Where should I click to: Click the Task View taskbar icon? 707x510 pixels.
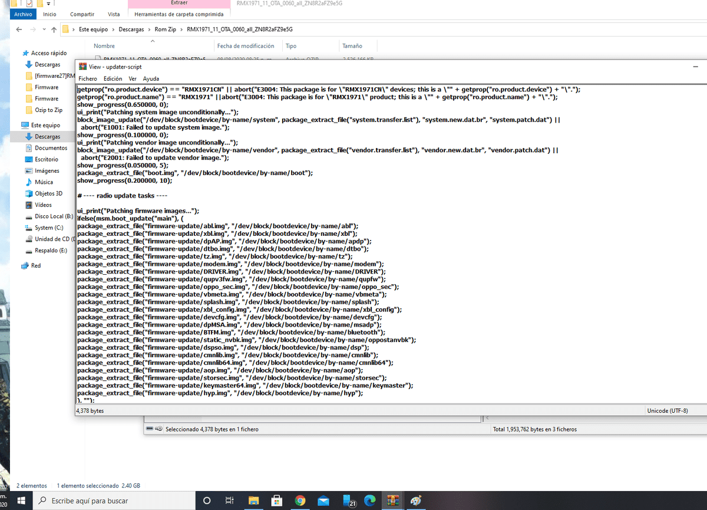pos(230,501)
